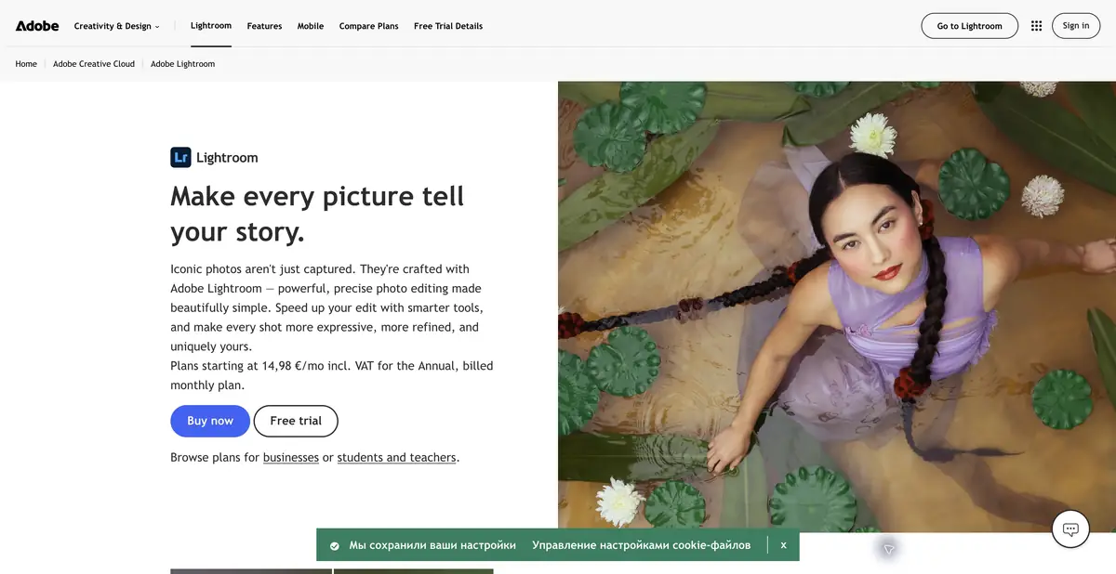The height and width of the screenshot is (574, 1116).
Task: Open Compare Plans in the navigation
Action: coord(368,26)
